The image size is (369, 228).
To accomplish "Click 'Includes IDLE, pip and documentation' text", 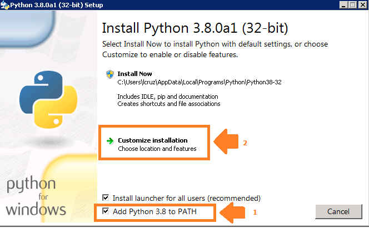I will (168, 97).
